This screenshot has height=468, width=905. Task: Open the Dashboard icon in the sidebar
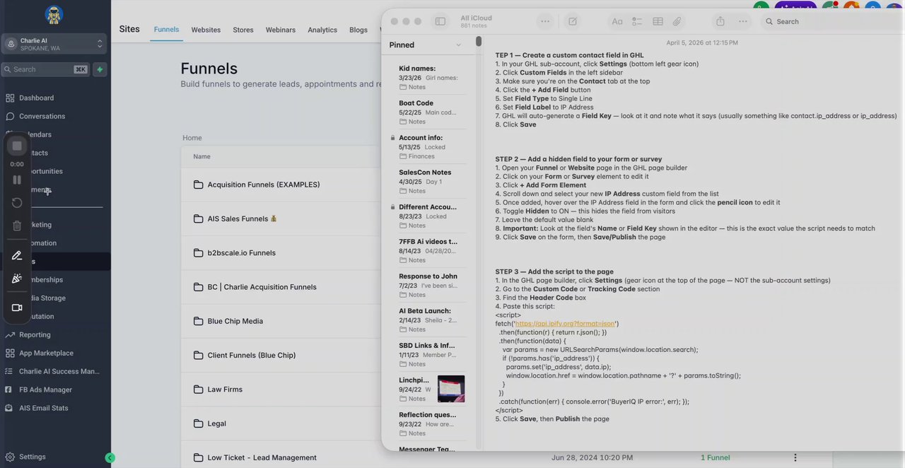tap(10, 98)
